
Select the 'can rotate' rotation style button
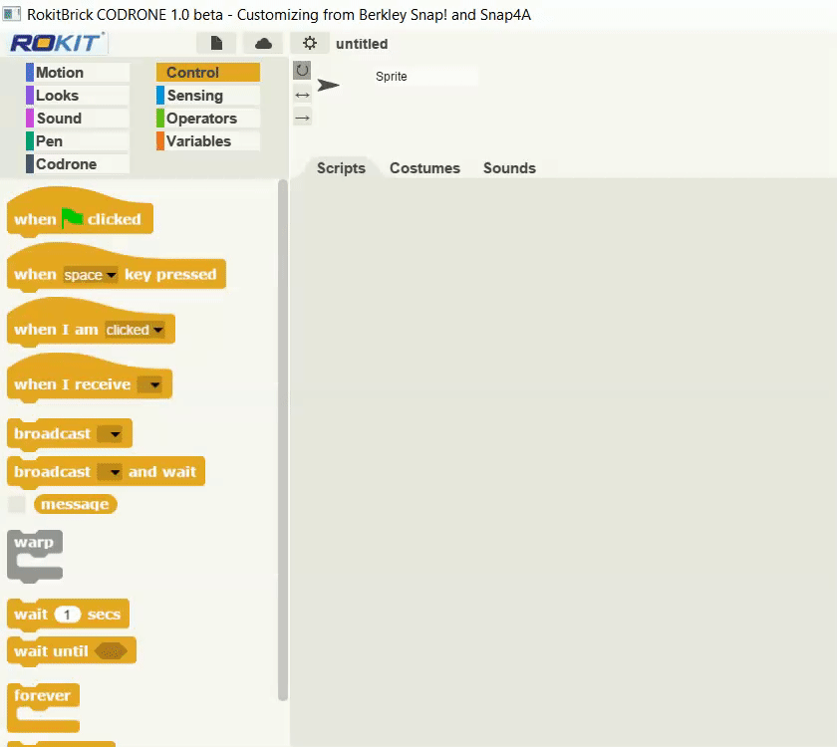coord(302,70)
